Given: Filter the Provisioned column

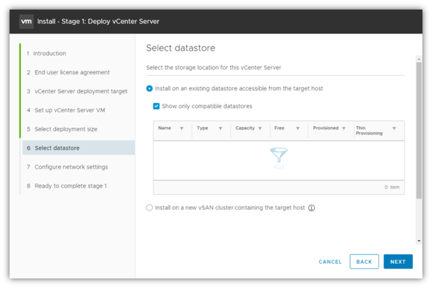Looking at the screenshot, I should click(x=344, y=127).
